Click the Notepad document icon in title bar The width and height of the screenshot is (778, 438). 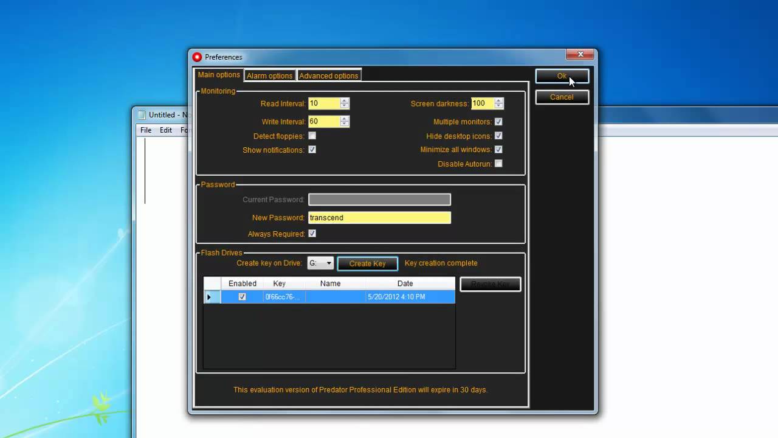(x=142, y=114)
